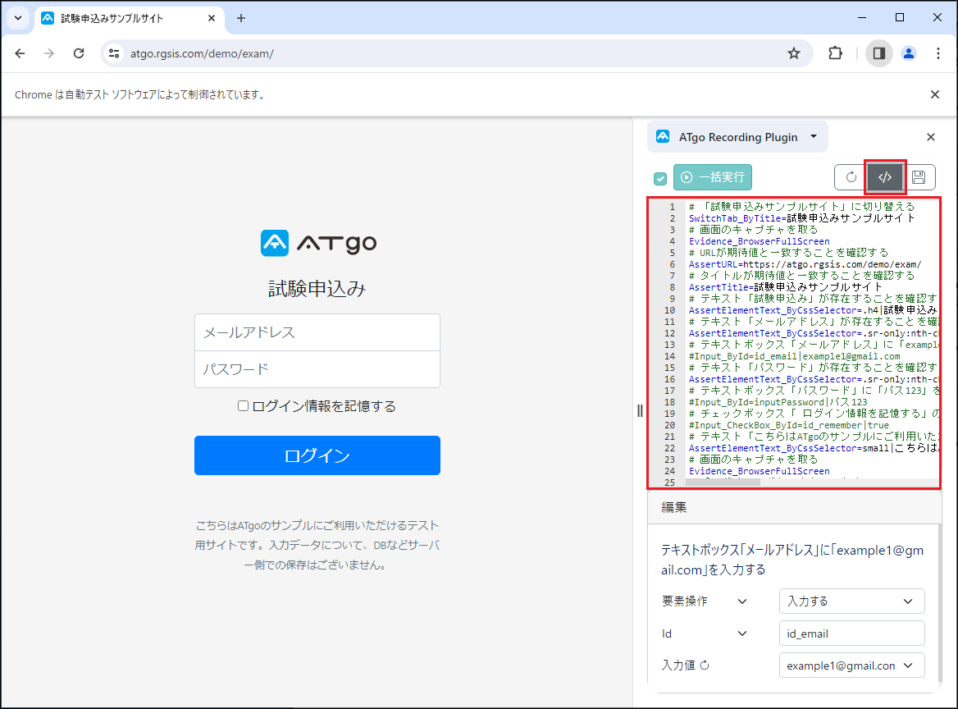Viewport: 958px width, 709px height.
Task: Save the script with the floppy disk icon
Action: point(919,177)
